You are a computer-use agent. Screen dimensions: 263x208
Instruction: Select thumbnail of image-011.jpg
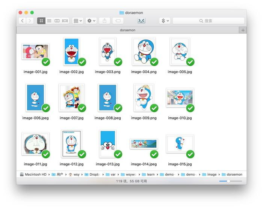tap(35, 144)
